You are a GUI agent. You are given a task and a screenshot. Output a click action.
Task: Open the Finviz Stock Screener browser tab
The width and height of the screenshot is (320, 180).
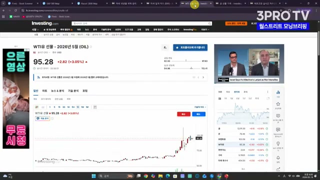pyautogui.click(x=23, y=3)
